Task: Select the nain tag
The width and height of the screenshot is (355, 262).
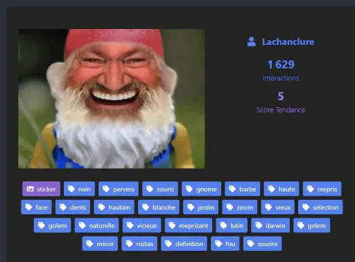Action: [x=79, y=189]
